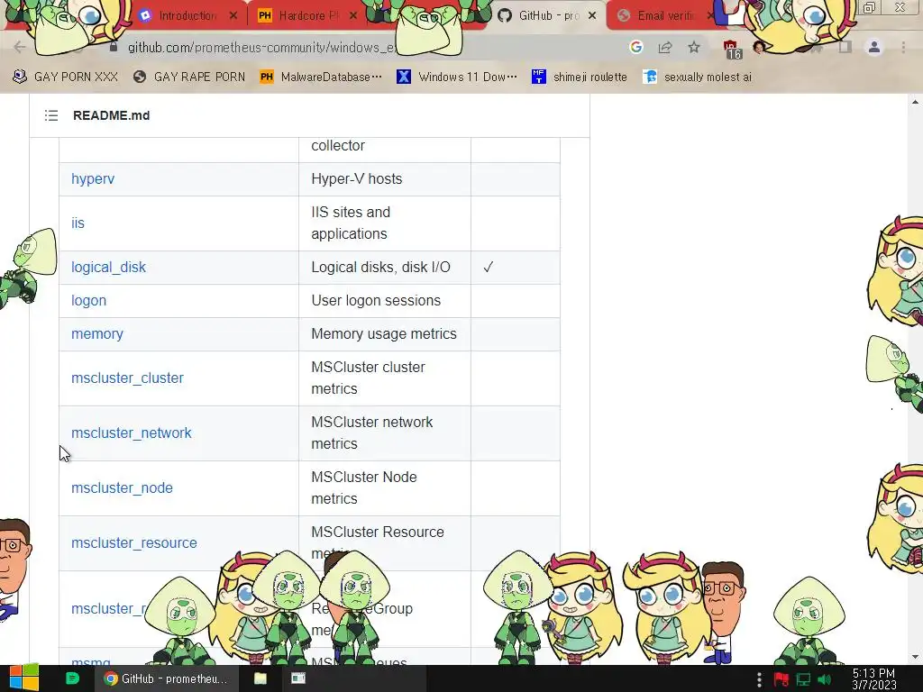Switch to the Introduction browser tab

[187, 16]
